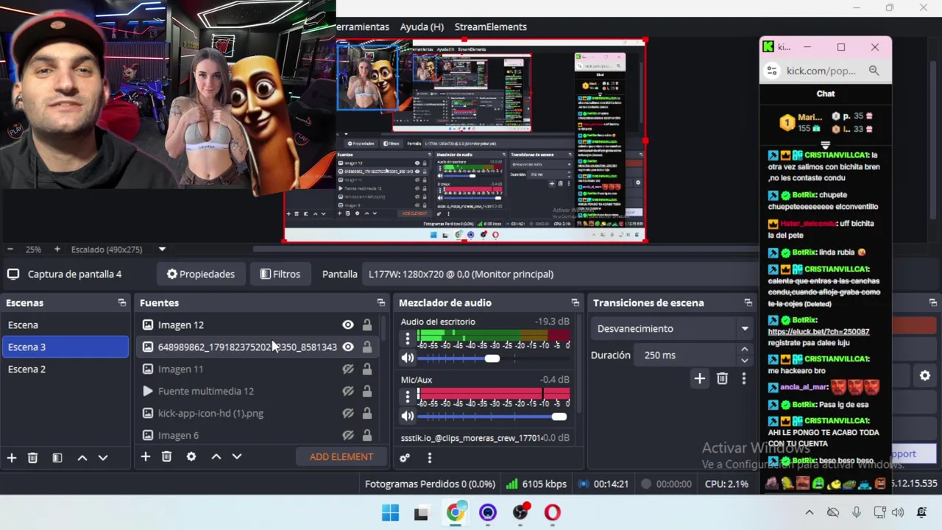This screenshot has width=942, height=530.
Task: Click the ADD ELEMENT button
Action: click(x=341, y=456)
